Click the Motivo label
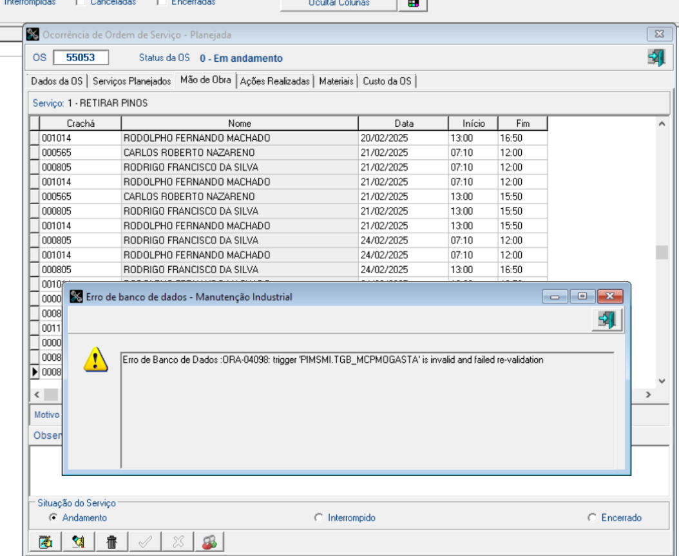The image size is (679, 556). pos(47,414)
